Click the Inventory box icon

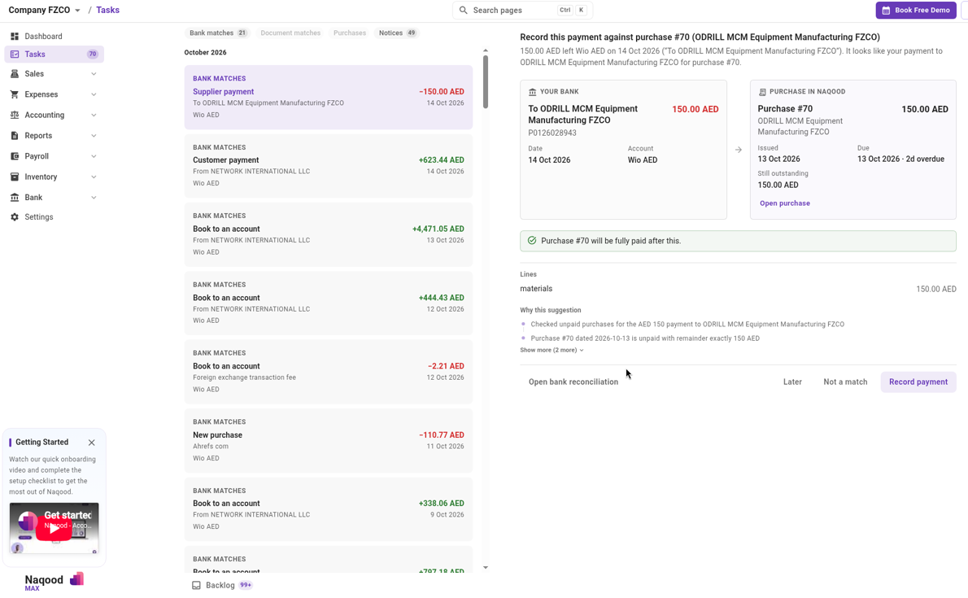click(x=15, y=177)
